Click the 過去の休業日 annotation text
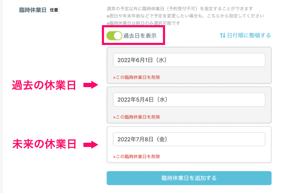The width and height of the screenshot is (284, 193). [44, 85]
